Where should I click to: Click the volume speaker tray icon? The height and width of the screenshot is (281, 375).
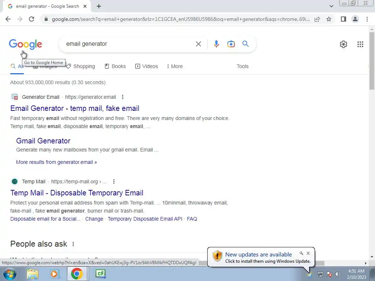(338, 274)
